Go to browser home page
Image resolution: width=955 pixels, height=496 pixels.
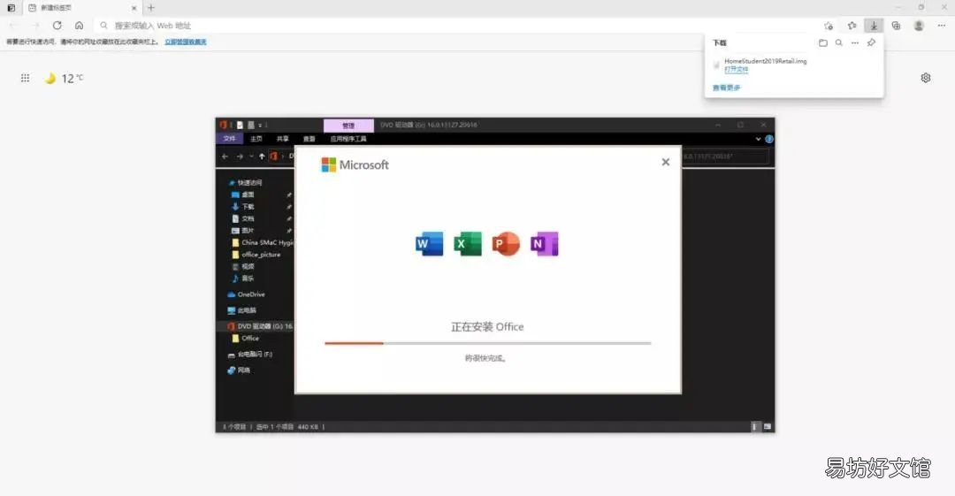click(x=80, y=26)
